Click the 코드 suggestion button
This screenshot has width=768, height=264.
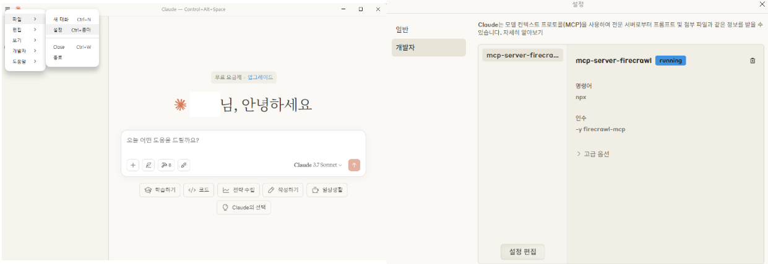tap(199, 190)
